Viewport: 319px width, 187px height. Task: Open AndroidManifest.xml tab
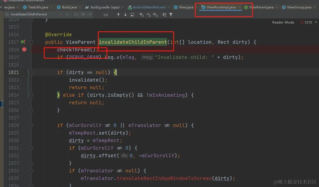147,7
